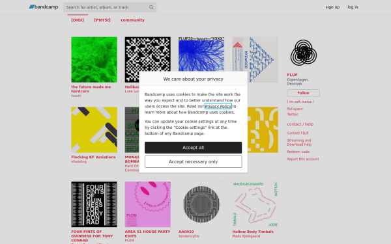Switch to the [DIGI] tab
Image resolution: width=391 pixels, height=244 pixels.
point(78,20)
